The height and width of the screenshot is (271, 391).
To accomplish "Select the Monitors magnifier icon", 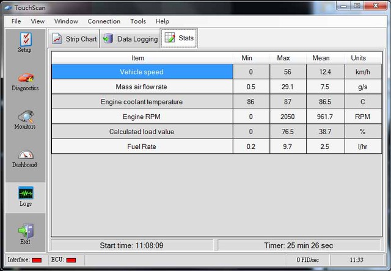I will pyautogui.click(x=25, y=117).
